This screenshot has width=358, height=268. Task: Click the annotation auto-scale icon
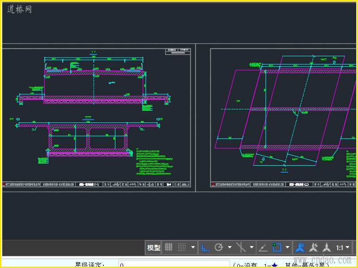pyautogui.click(x=314, y=247)
